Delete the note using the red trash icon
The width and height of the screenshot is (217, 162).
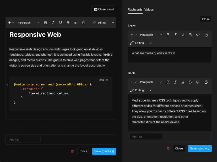72,151
